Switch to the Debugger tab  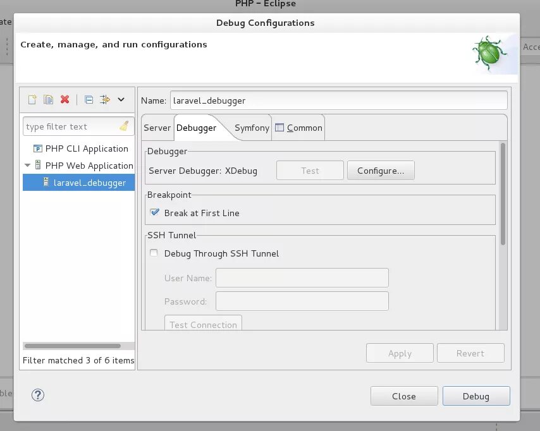(x=196, y=128)
